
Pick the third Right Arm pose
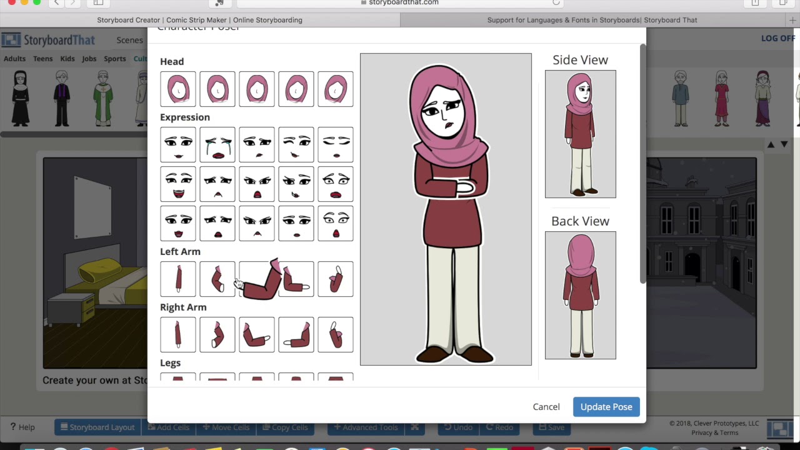click(x=257, y=334)
